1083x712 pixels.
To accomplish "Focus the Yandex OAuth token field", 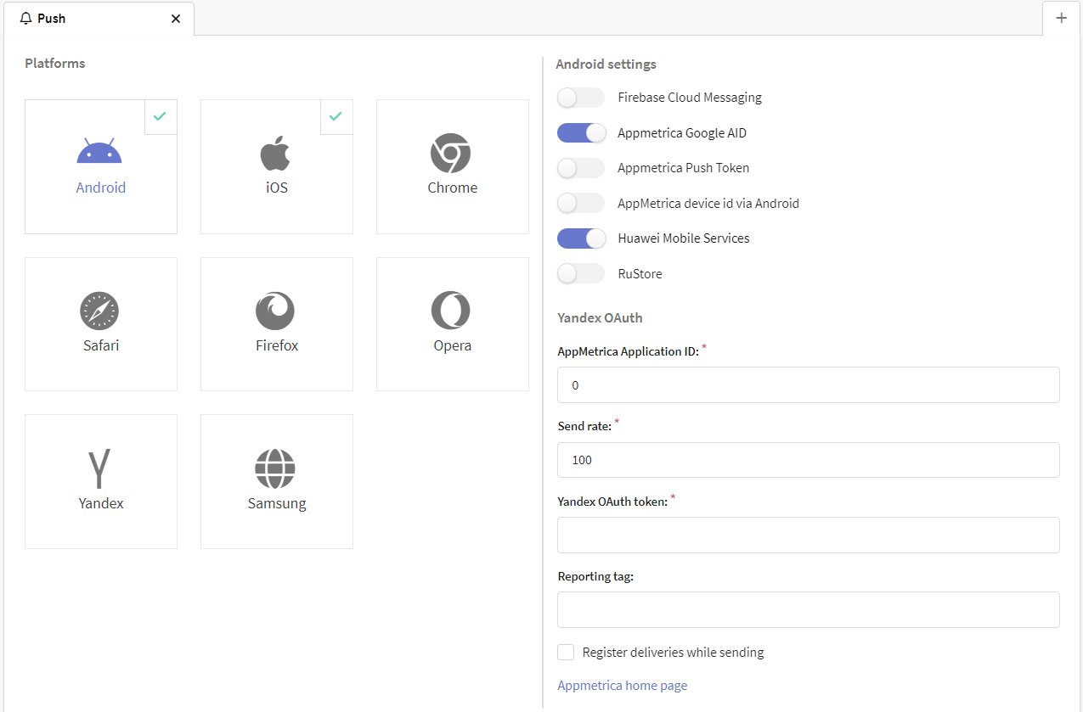I will tap(809, 535).
